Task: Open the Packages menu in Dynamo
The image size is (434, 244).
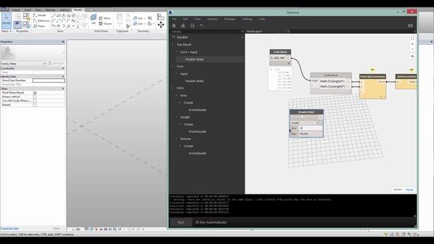Action: click(230, 19)
